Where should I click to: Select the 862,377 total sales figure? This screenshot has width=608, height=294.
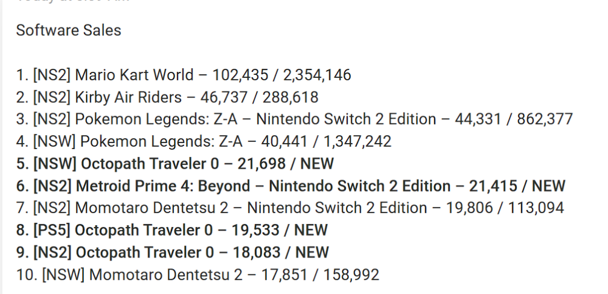pos(544,119)
